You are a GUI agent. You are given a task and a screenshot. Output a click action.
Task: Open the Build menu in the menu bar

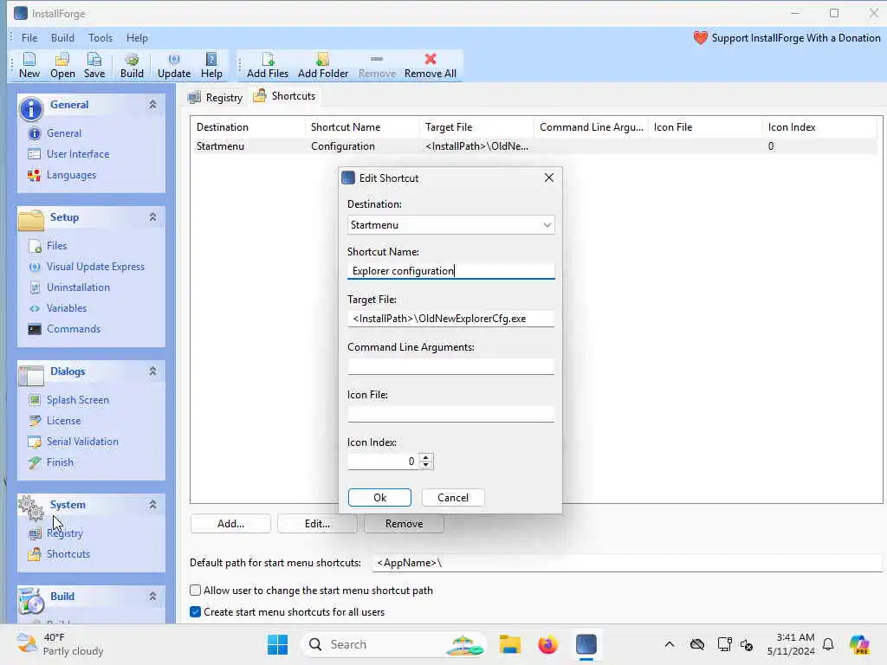pos(62,38)
